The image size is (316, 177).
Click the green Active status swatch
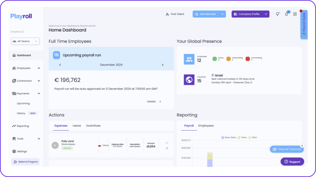tap(215, 59)
